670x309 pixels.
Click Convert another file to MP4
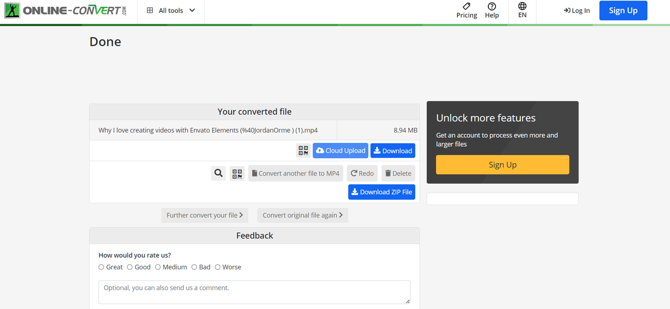click(x=296, y=173)
